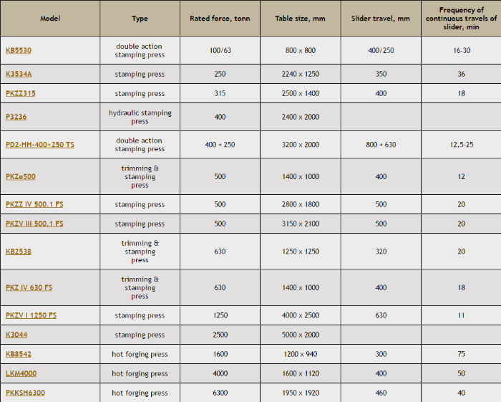Open the K3044 model link
Image resolution: width=501 pixels, height=402 pixels.
point(16,335)
